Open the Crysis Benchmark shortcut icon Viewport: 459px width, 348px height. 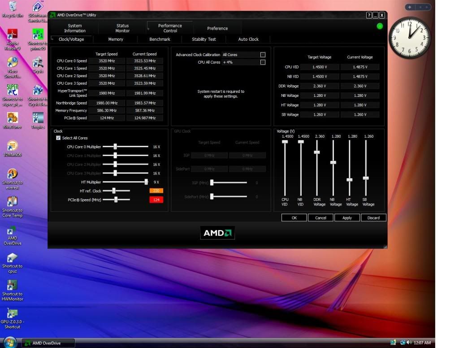(38, 95)
